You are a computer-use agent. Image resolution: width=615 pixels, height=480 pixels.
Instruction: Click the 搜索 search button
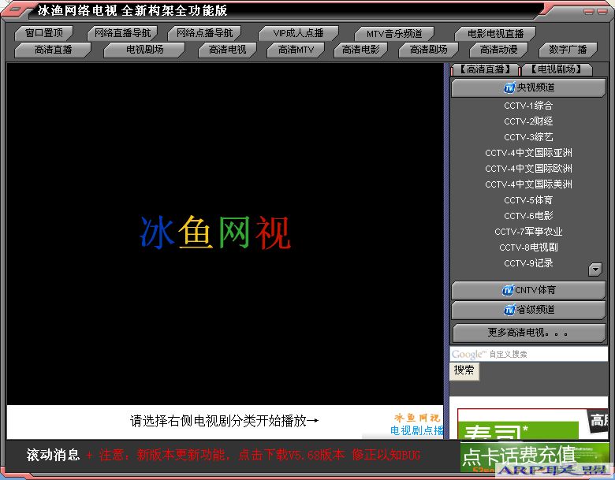click(464, 370)
